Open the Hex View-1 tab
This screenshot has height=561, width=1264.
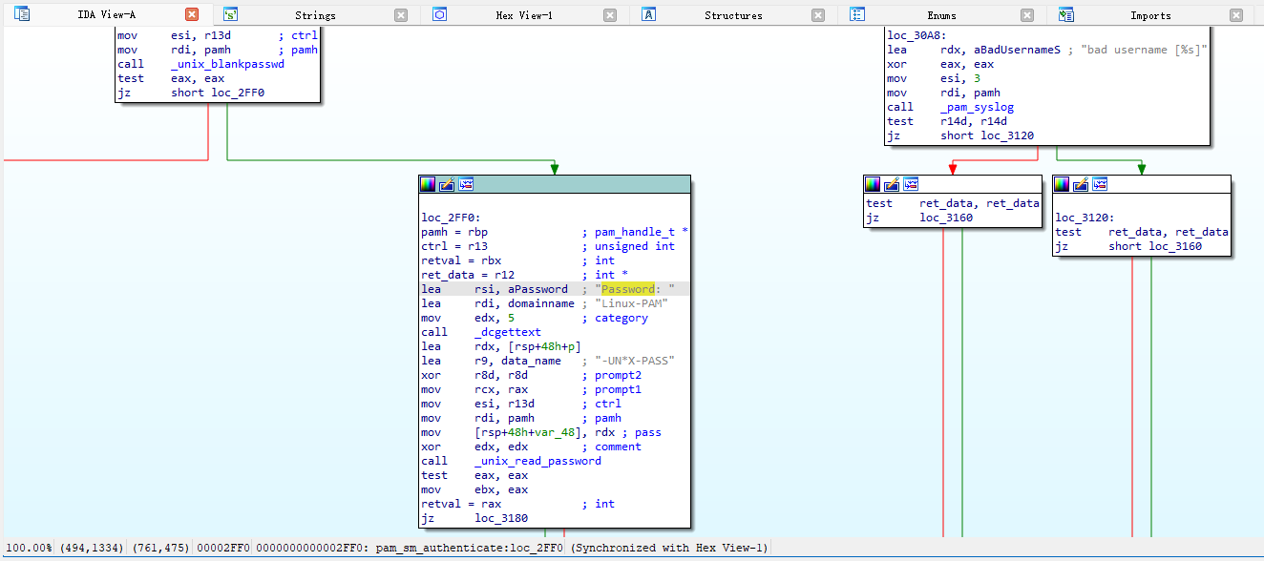pyautogui.click(x=523, y=15)
